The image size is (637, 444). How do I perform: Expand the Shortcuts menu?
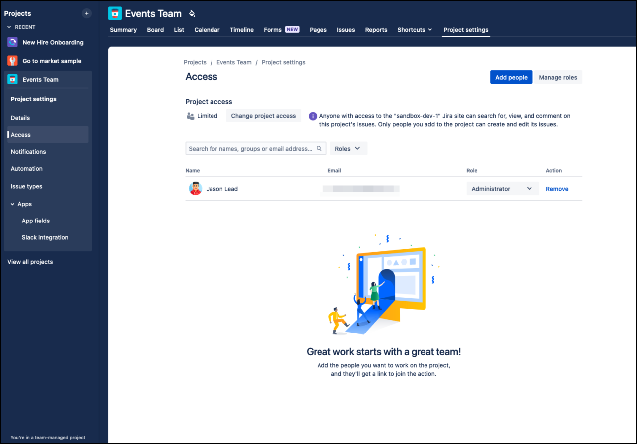414,30
